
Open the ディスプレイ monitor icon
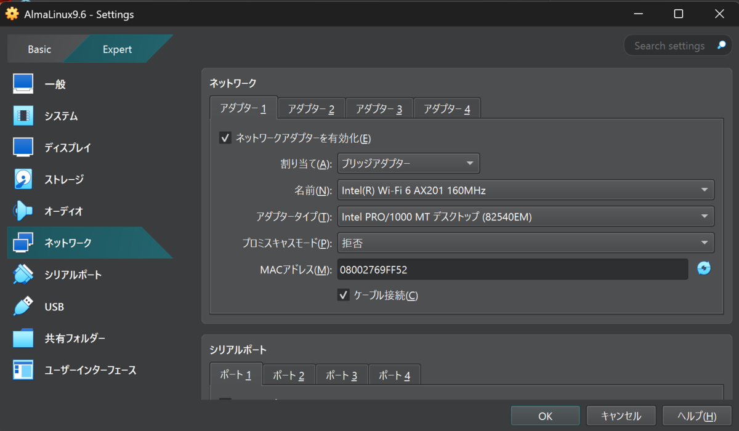coord(23,148)
